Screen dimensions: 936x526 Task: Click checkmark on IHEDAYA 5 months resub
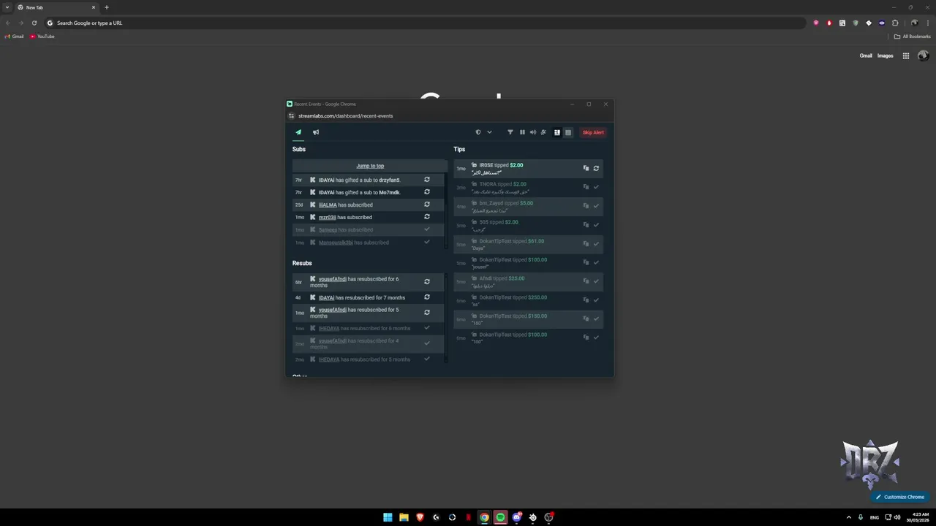click(427, 359)
